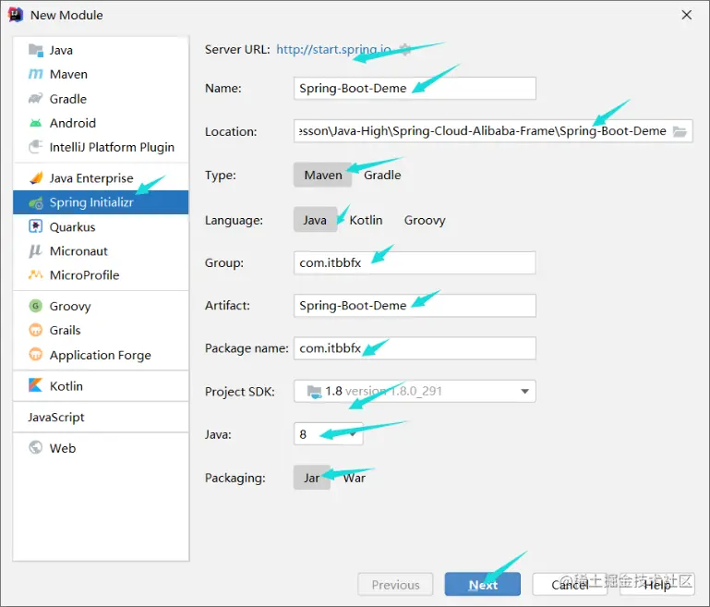The width and height of the screenshot is (710, 607).
Task: Select Maven in the module type list
Action: [x=101, y=74]
